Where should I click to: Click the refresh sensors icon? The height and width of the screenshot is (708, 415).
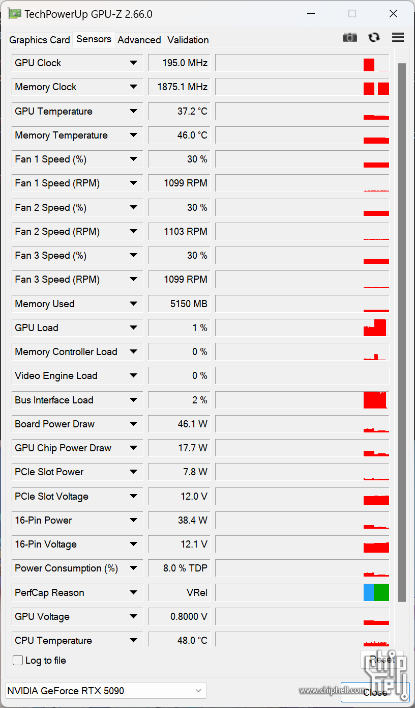(x=374, y=37)
